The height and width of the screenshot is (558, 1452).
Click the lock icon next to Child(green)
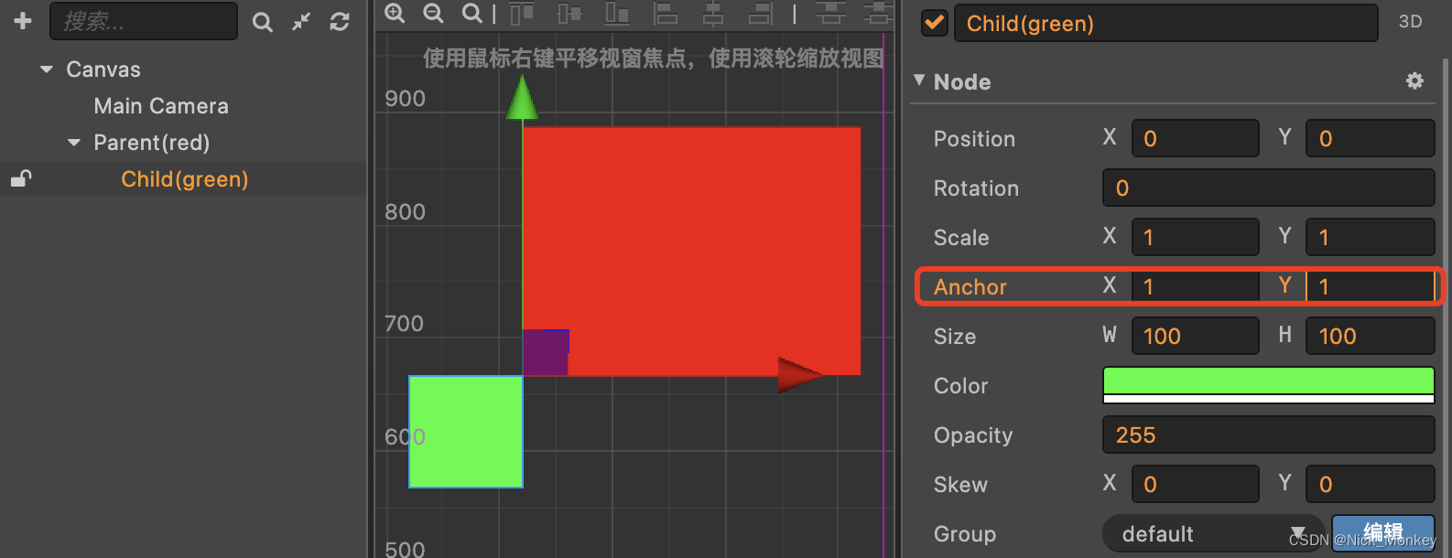(x=20, y=177)
